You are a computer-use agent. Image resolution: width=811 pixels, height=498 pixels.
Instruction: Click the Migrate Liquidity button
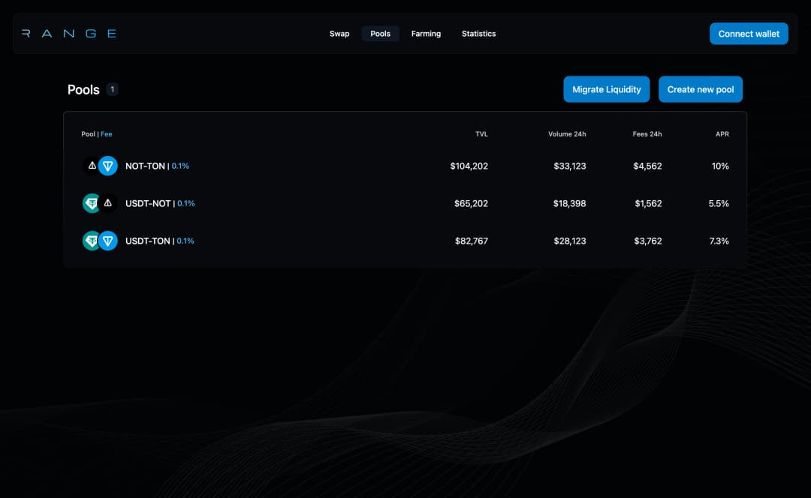(606, 89)
